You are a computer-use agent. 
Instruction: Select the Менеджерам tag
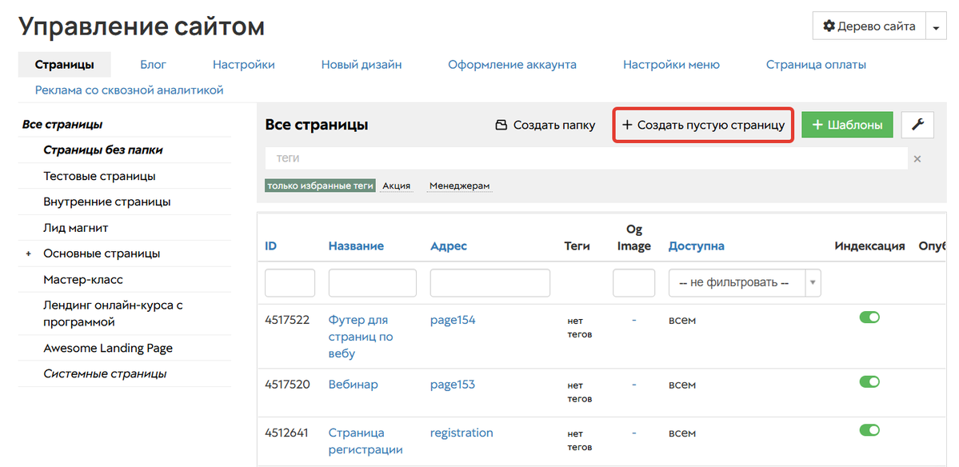pyautogui.click(x=459, y=186)
